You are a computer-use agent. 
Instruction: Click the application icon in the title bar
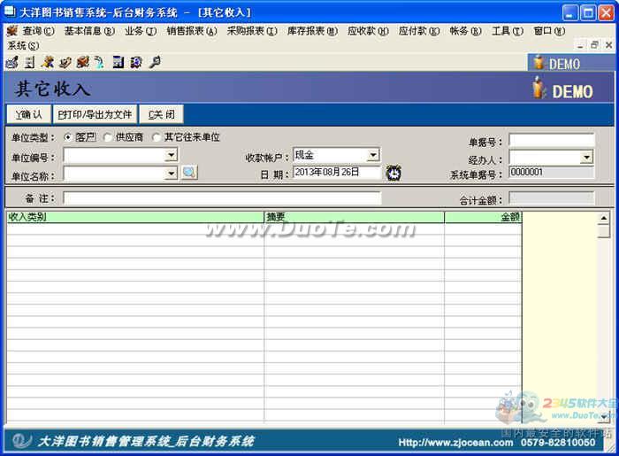(10, 12)
